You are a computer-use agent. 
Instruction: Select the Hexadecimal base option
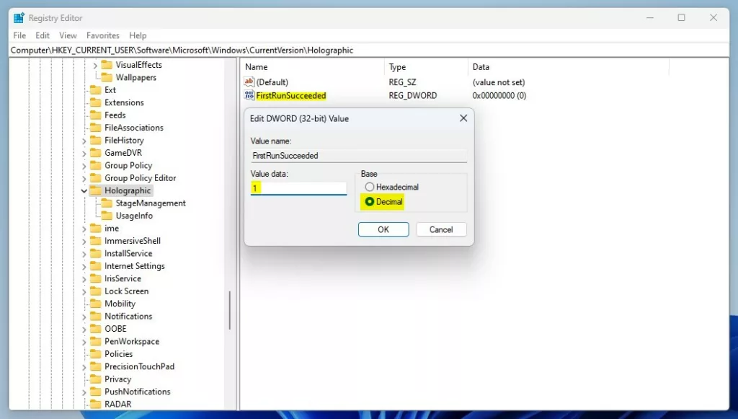point(370,187)
